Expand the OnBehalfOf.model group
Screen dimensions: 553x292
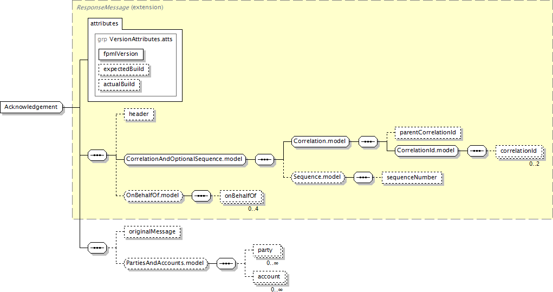[x=153, y=196]
